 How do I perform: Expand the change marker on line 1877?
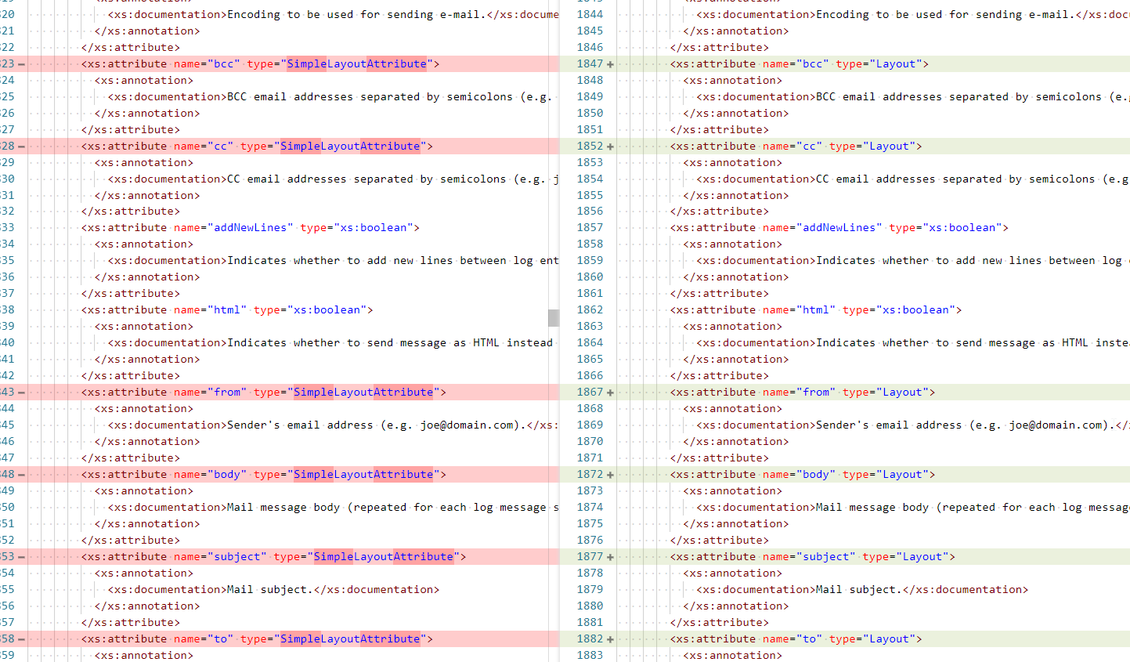click(610, 556)
